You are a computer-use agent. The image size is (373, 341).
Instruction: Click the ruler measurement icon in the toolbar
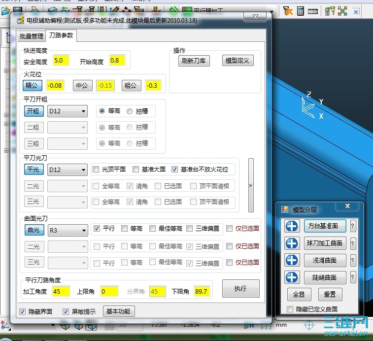312,11
